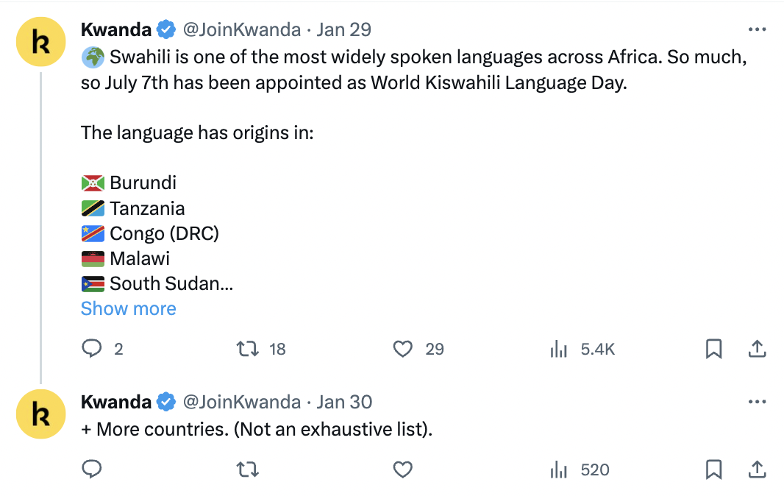Reply to the Swahili tweet
The image size is (784, 496).
92,348
